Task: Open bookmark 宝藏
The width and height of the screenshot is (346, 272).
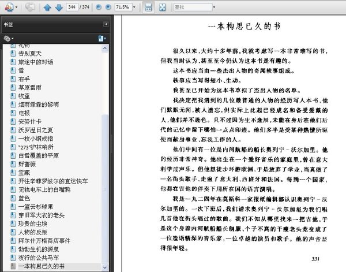Action: pos(24,173)
